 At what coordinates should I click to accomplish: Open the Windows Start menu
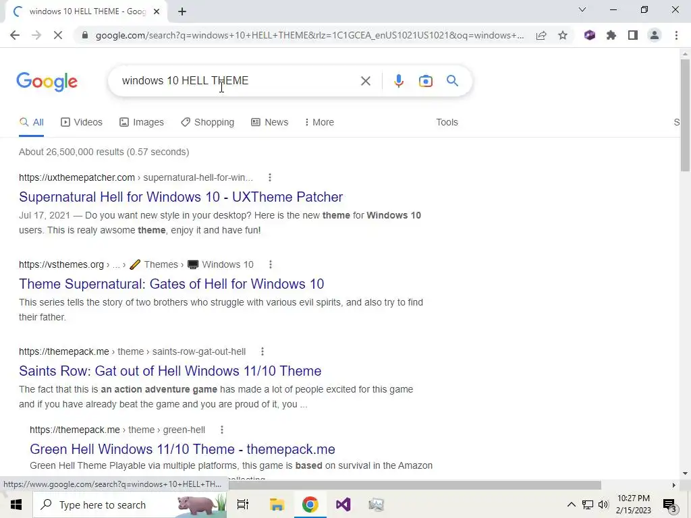16,505
